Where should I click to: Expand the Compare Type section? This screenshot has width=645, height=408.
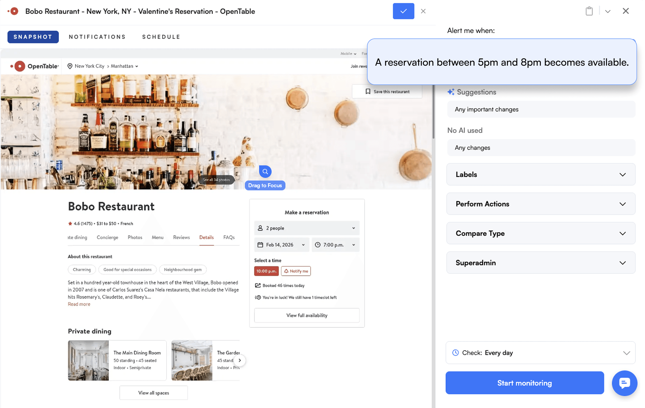click(541, 233)
